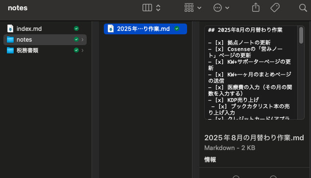Screen dimensions: 311x178
Task: Click sync status checkmark beside notes folder
Action: coord(76,39)
